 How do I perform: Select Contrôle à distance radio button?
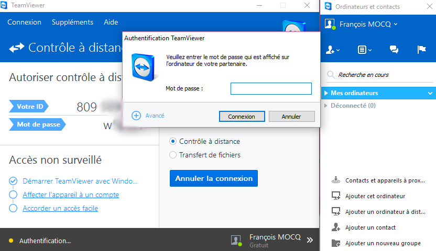173,141
